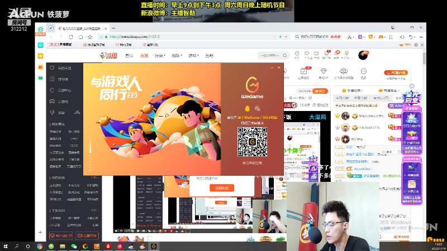Open the orange shield extension icon

coord(370,37)
